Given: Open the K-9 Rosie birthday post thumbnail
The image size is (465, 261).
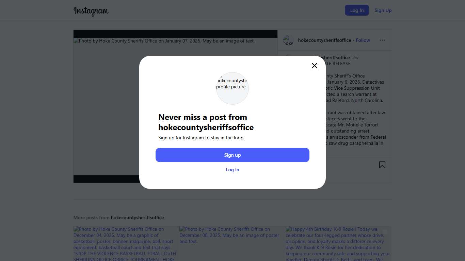Looking at the screenshot, I should [338, 243].
